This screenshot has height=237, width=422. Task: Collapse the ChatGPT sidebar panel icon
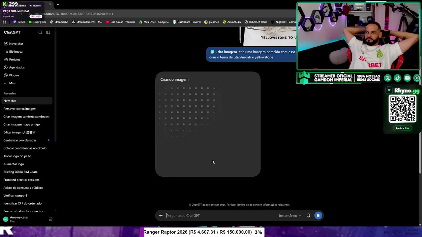tap(48, 32)
